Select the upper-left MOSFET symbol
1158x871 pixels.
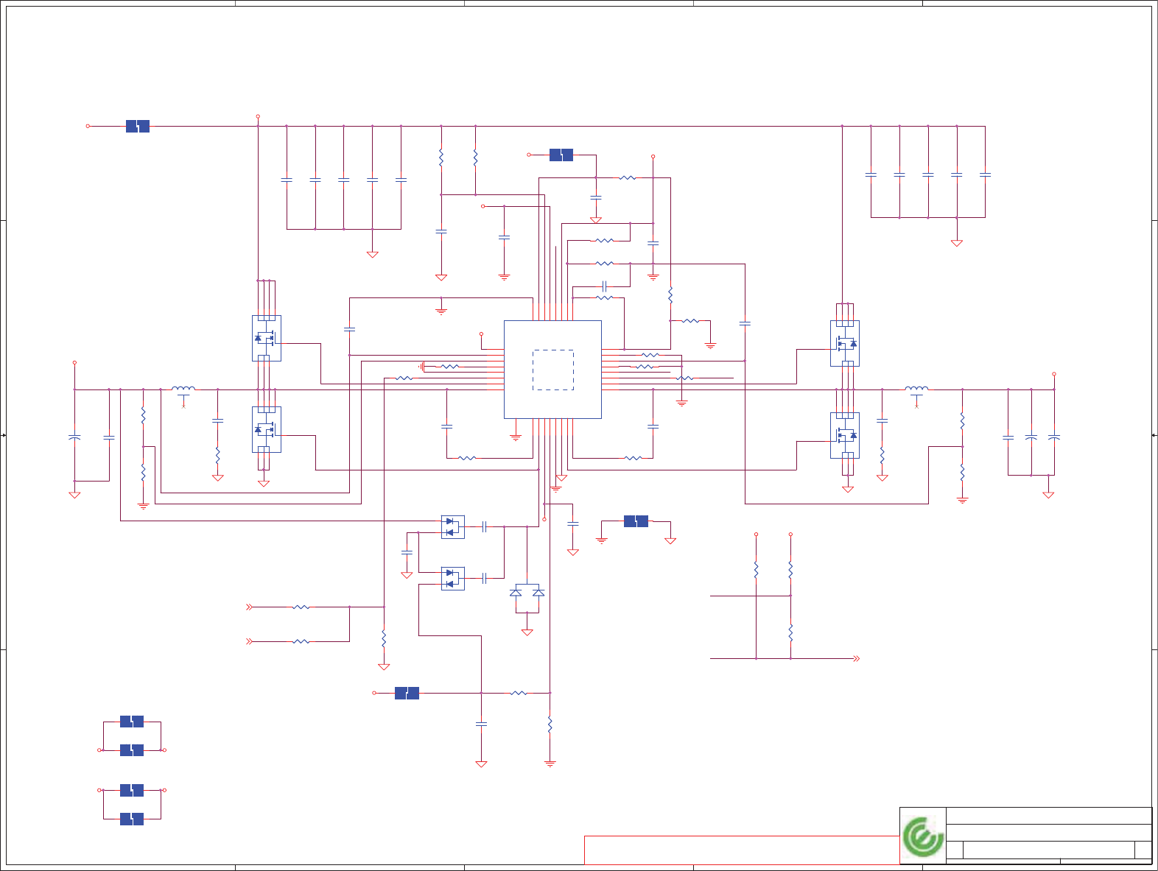pos(266,338)
